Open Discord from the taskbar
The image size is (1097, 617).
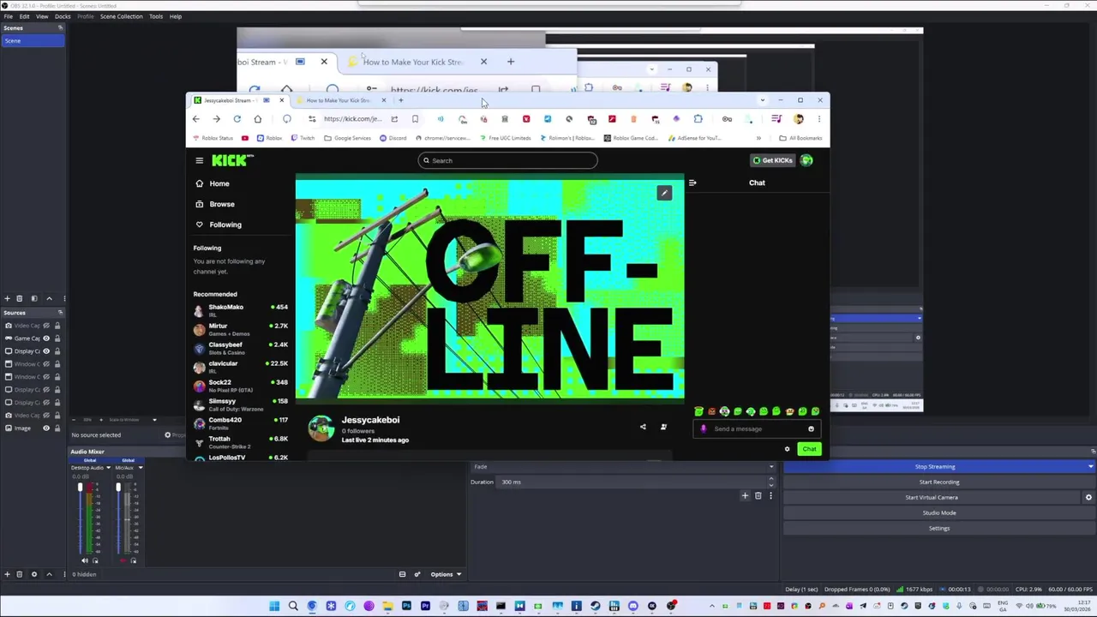[632, 606]
